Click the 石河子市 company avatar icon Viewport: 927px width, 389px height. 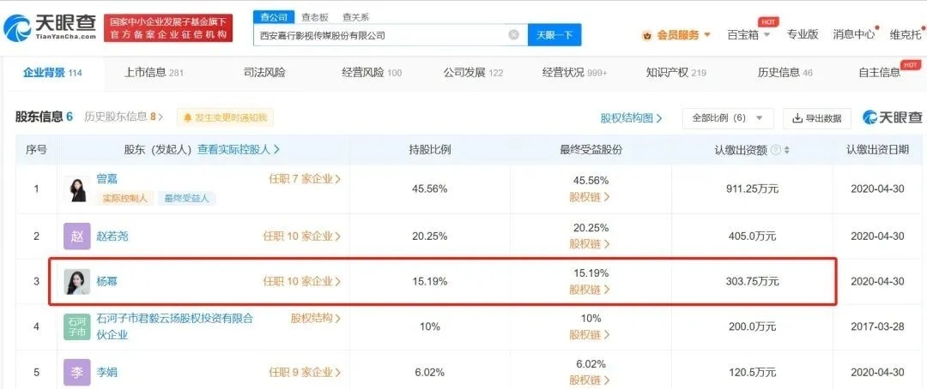(x=77, y=326)
